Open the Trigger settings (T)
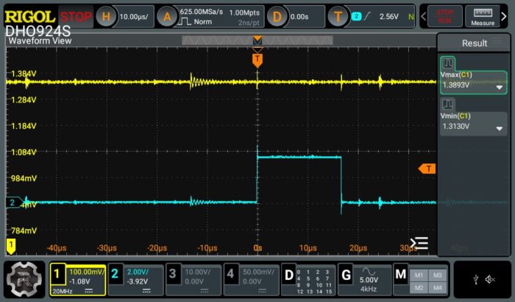Screen dimensions: 515x302 (x=338, y=16)
